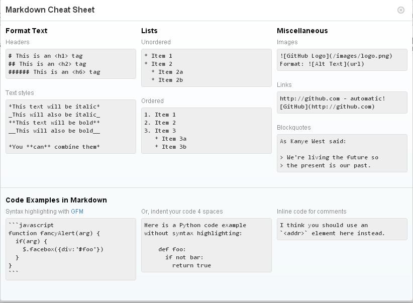Select the inline code comment example

pyautogui.click(x=342, y=229)
